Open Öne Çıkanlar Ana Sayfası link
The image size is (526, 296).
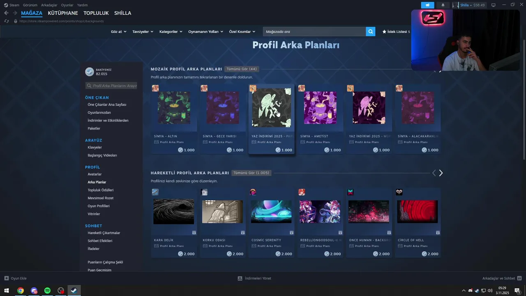pos(107,105)
